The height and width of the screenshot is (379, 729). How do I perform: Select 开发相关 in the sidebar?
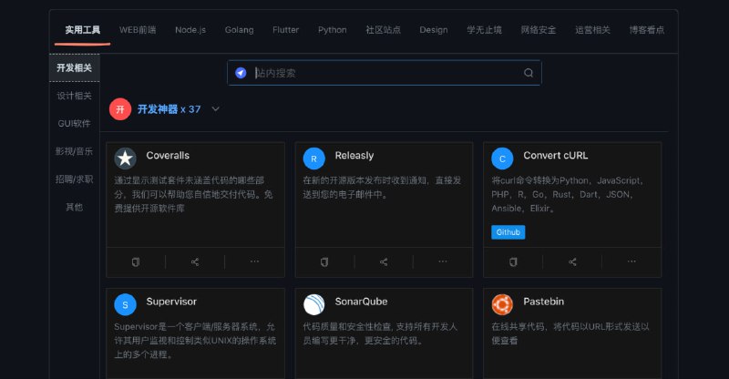75,68
